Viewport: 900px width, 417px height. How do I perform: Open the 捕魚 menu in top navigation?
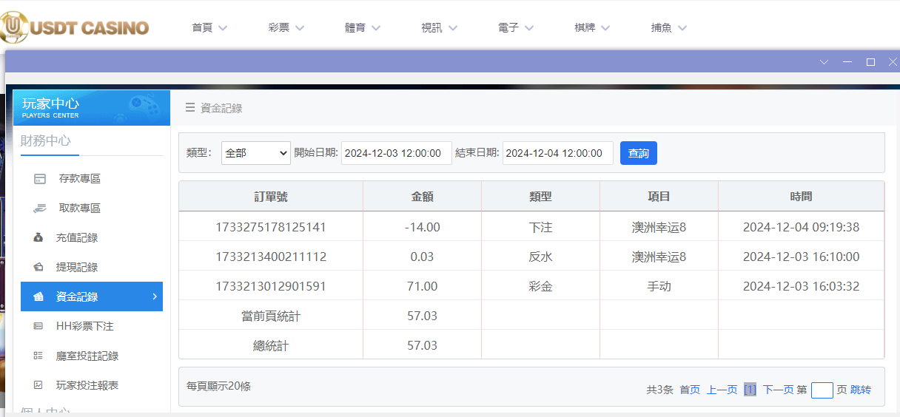[x=668, y=28]
